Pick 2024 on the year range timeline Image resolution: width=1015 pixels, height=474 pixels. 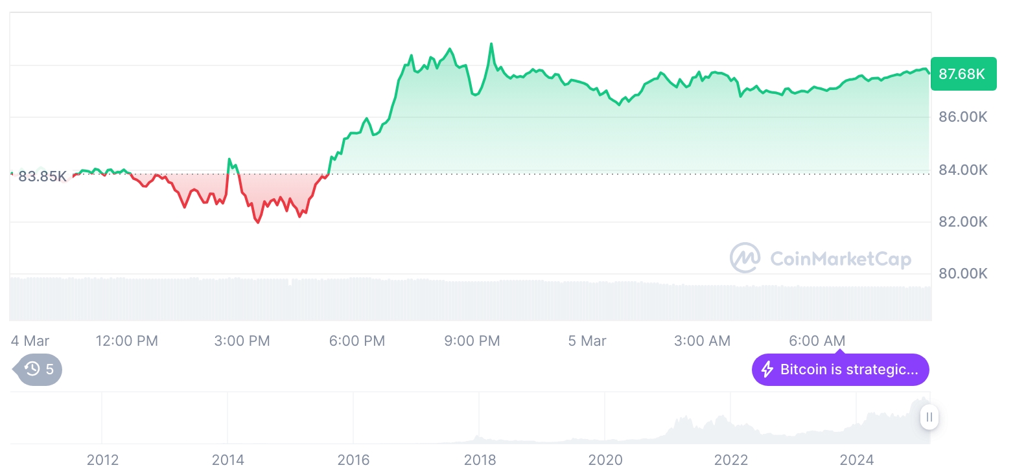pyautogui.click(x=857, y=460)
